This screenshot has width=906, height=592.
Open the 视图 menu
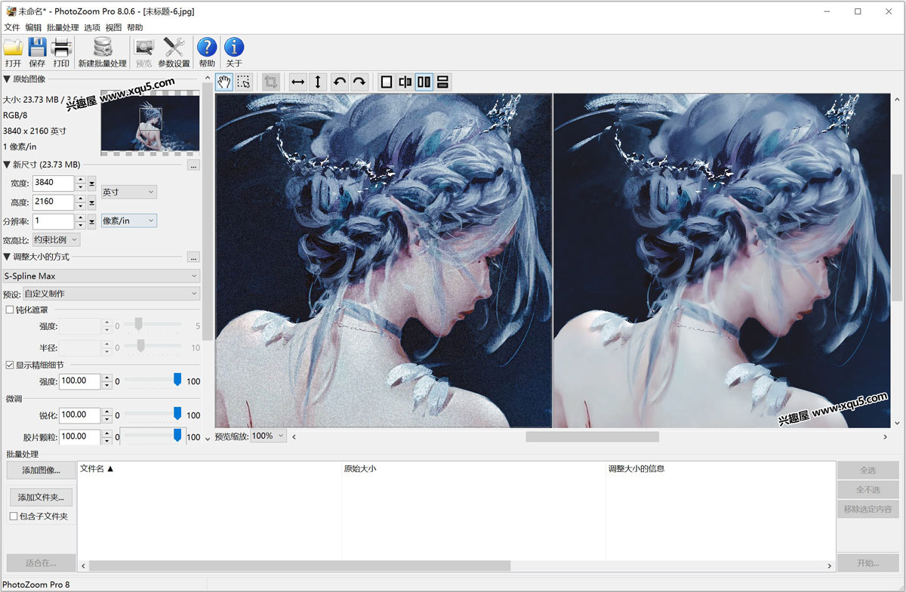tap(113, 27)
